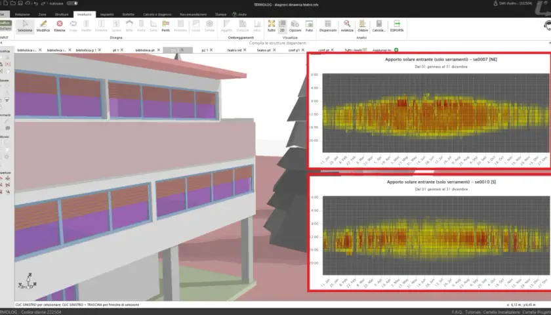
Task: Select the Ostacoli obstacles shading tool
Action: point(243,26)
